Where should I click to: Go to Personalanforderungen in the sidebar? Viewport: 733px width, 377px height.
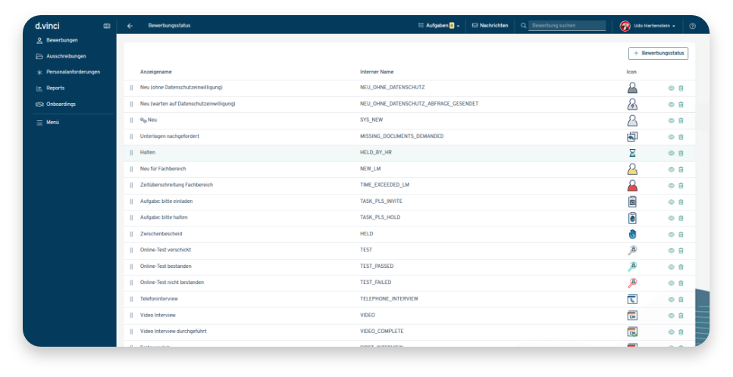[73, 72]
